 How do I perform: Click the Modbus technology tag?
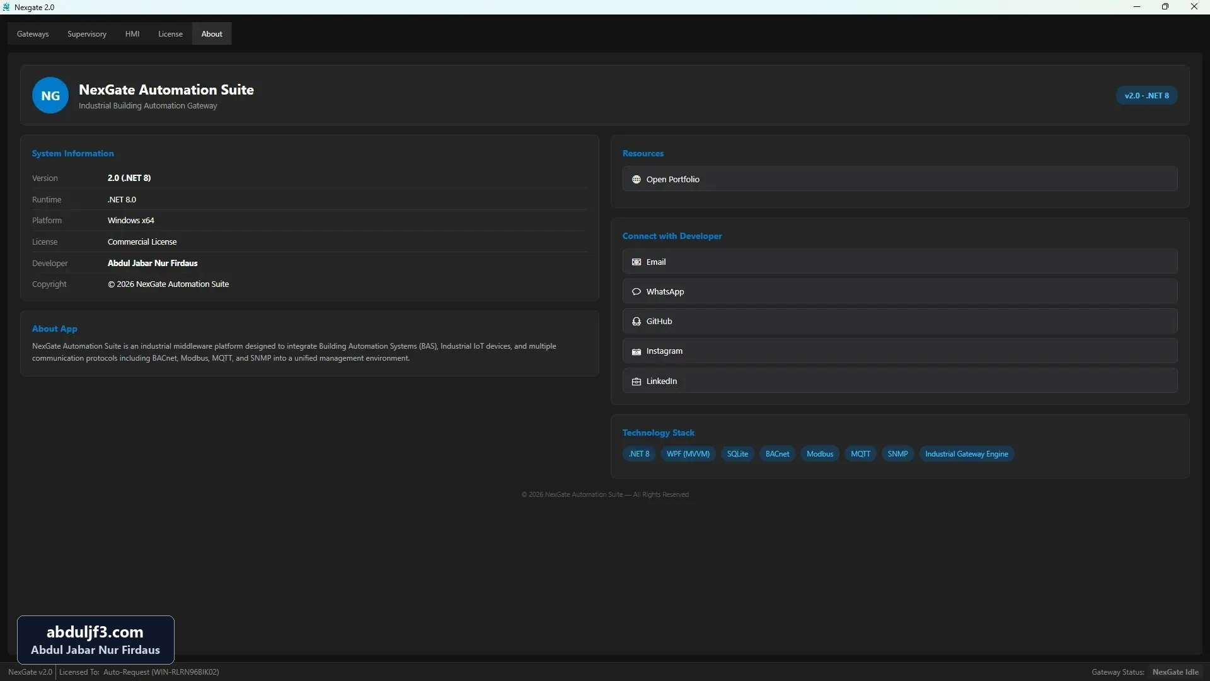click(820, 454)
